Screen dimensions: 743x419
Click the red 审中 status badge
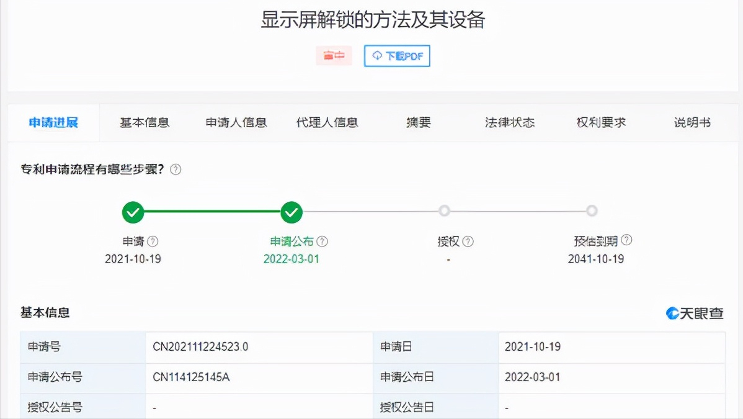334,55
